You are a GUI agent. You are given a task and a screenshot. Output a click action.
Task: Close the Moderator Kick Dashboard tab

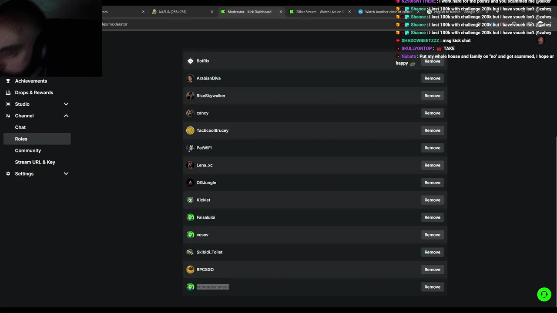click(x=281, y=12)
